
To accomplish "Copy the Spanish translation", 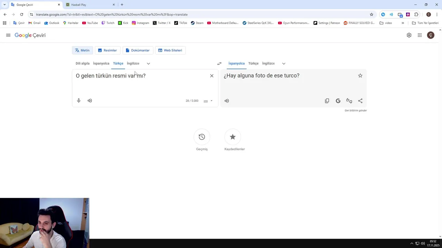I will tap(327, 101).
